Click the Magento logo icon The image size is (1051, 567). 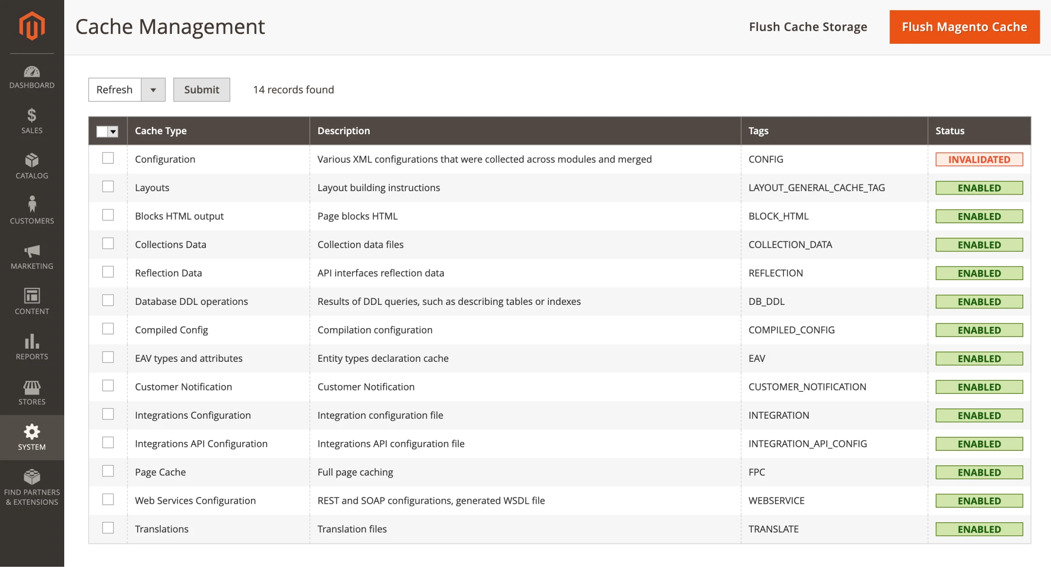point(32,26)
